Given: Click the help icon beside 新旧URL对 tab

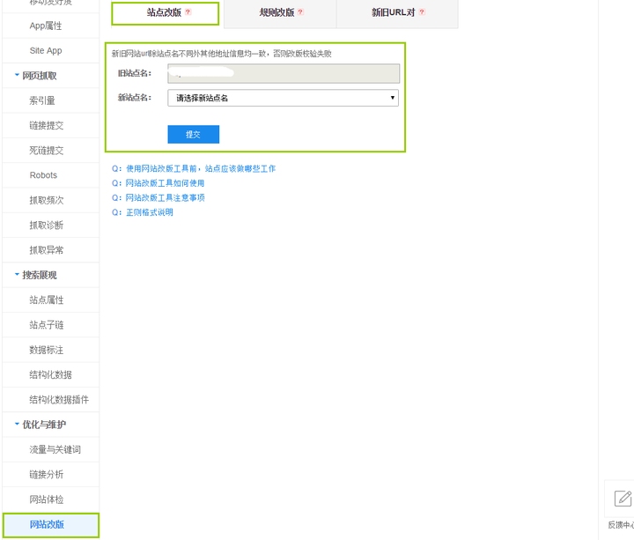Looking at the screenshot, I should click(422, 12).
